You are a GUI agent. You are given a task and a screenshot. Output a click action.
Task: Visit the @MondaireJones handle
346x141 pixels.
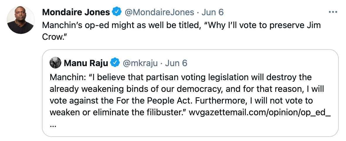tap(160, 12)
